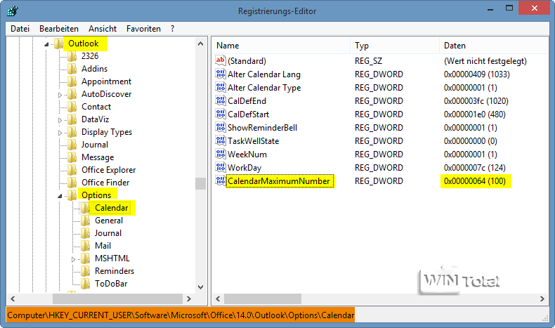Sort by the Name column header
Screen dimensions: 555x328
tap(281, 46)
